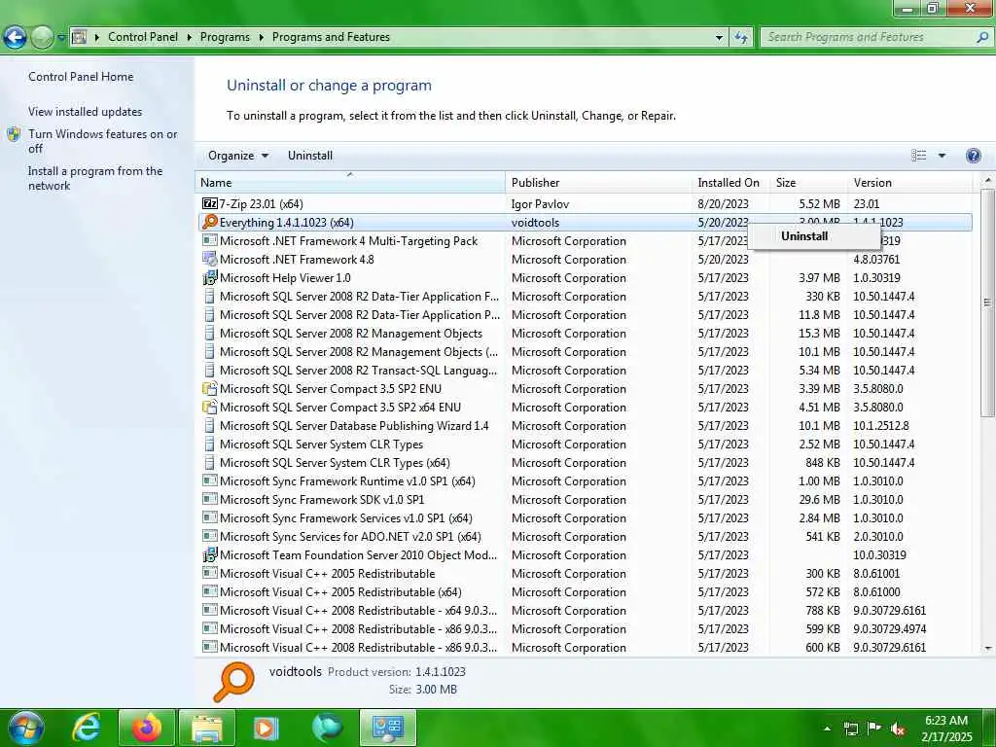Viewport: 996px width, 747px height.
Task: Click SQL Server Database Publishing Wizard icon
Action: [210, 425]
